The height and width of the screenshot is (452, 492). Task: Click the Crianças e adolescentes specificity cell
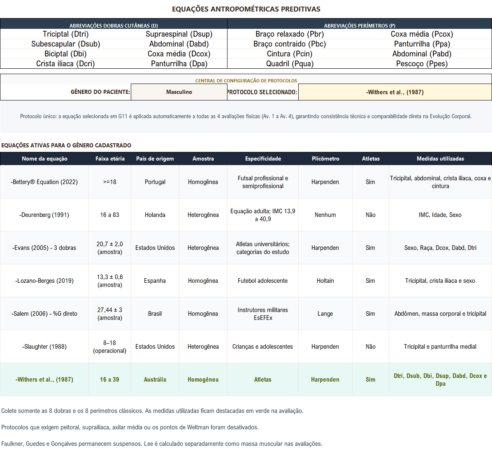263,347
